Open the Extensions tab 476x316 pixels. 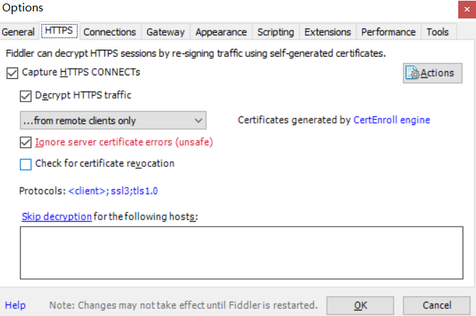(x=328, y=32)
